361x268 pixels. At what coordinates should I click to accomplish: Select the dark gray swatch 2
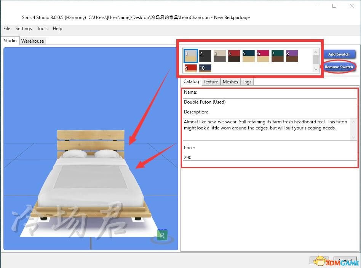(205, 56)
